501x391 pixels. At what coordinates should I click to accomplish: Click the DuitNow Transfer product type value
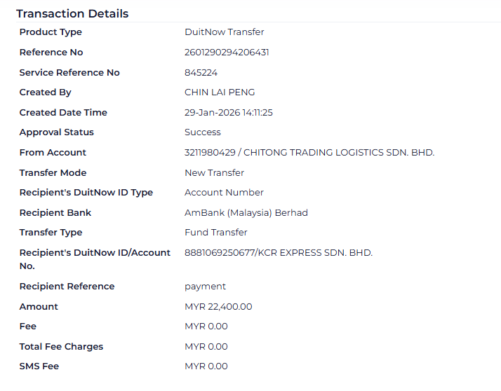pos(224,32)
